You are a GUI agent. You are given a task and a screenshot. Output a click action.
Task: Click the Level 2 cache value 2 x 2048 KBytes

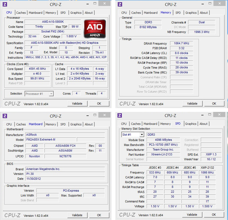(x=80, y=78)
